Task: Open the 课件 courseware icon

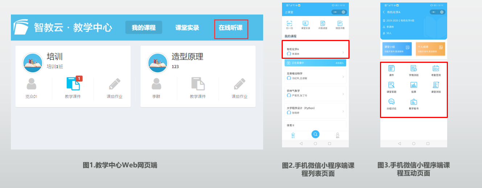Action: (391, 69)
